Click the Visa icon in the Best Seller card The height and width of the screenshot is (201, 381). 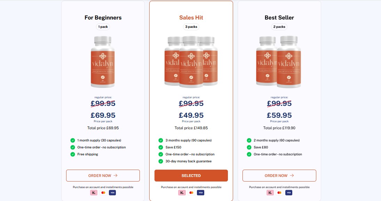click(288, 192)
